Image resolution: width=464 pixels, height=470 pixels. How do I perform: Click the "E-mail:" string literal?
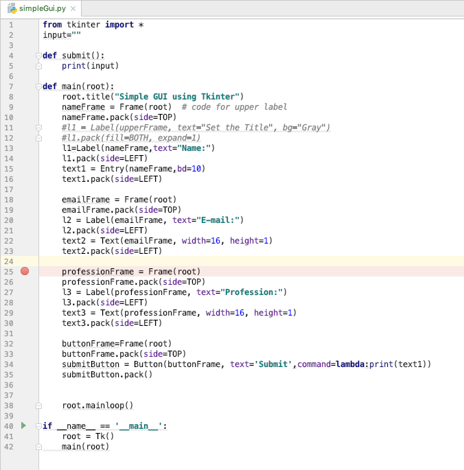(x=218, y=220)
